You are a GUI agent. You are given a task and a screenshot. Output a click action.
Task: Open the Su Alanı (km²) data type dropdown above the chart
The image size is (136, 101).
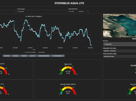(42, 12)
